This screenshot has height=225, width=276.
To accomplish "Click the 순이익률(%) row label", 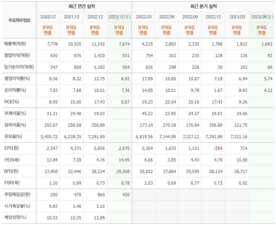I will pos(15,90).
